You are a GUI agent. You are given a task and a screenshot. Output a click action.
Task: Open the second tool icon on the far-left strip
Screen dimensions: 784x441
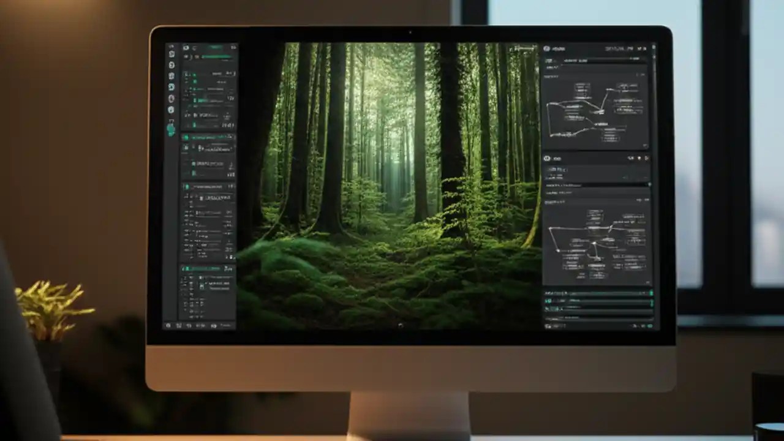[x=171, y=64]
